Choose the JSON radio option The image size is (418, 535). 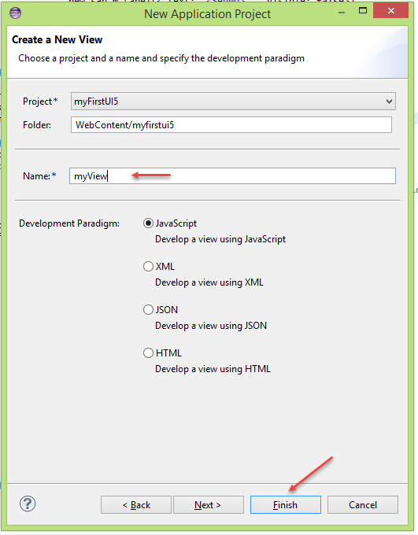pos(148,309)
